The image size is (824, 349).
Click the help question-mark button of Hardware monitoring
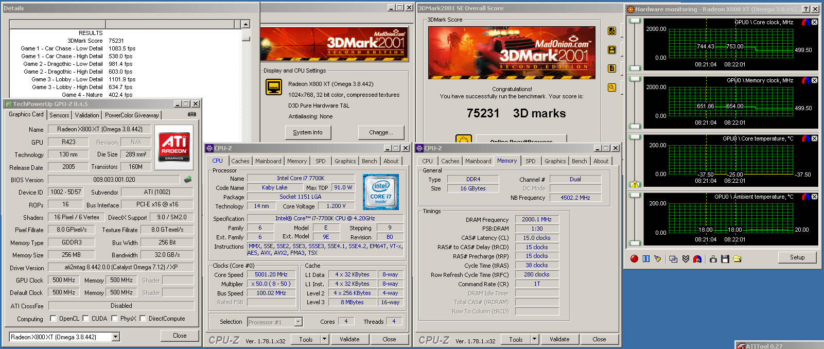806,9
